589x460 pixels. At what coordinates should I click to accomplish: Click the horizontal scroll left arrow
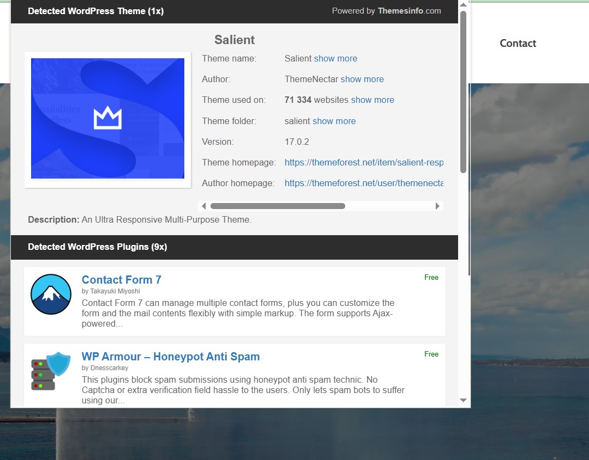point(203,206)
